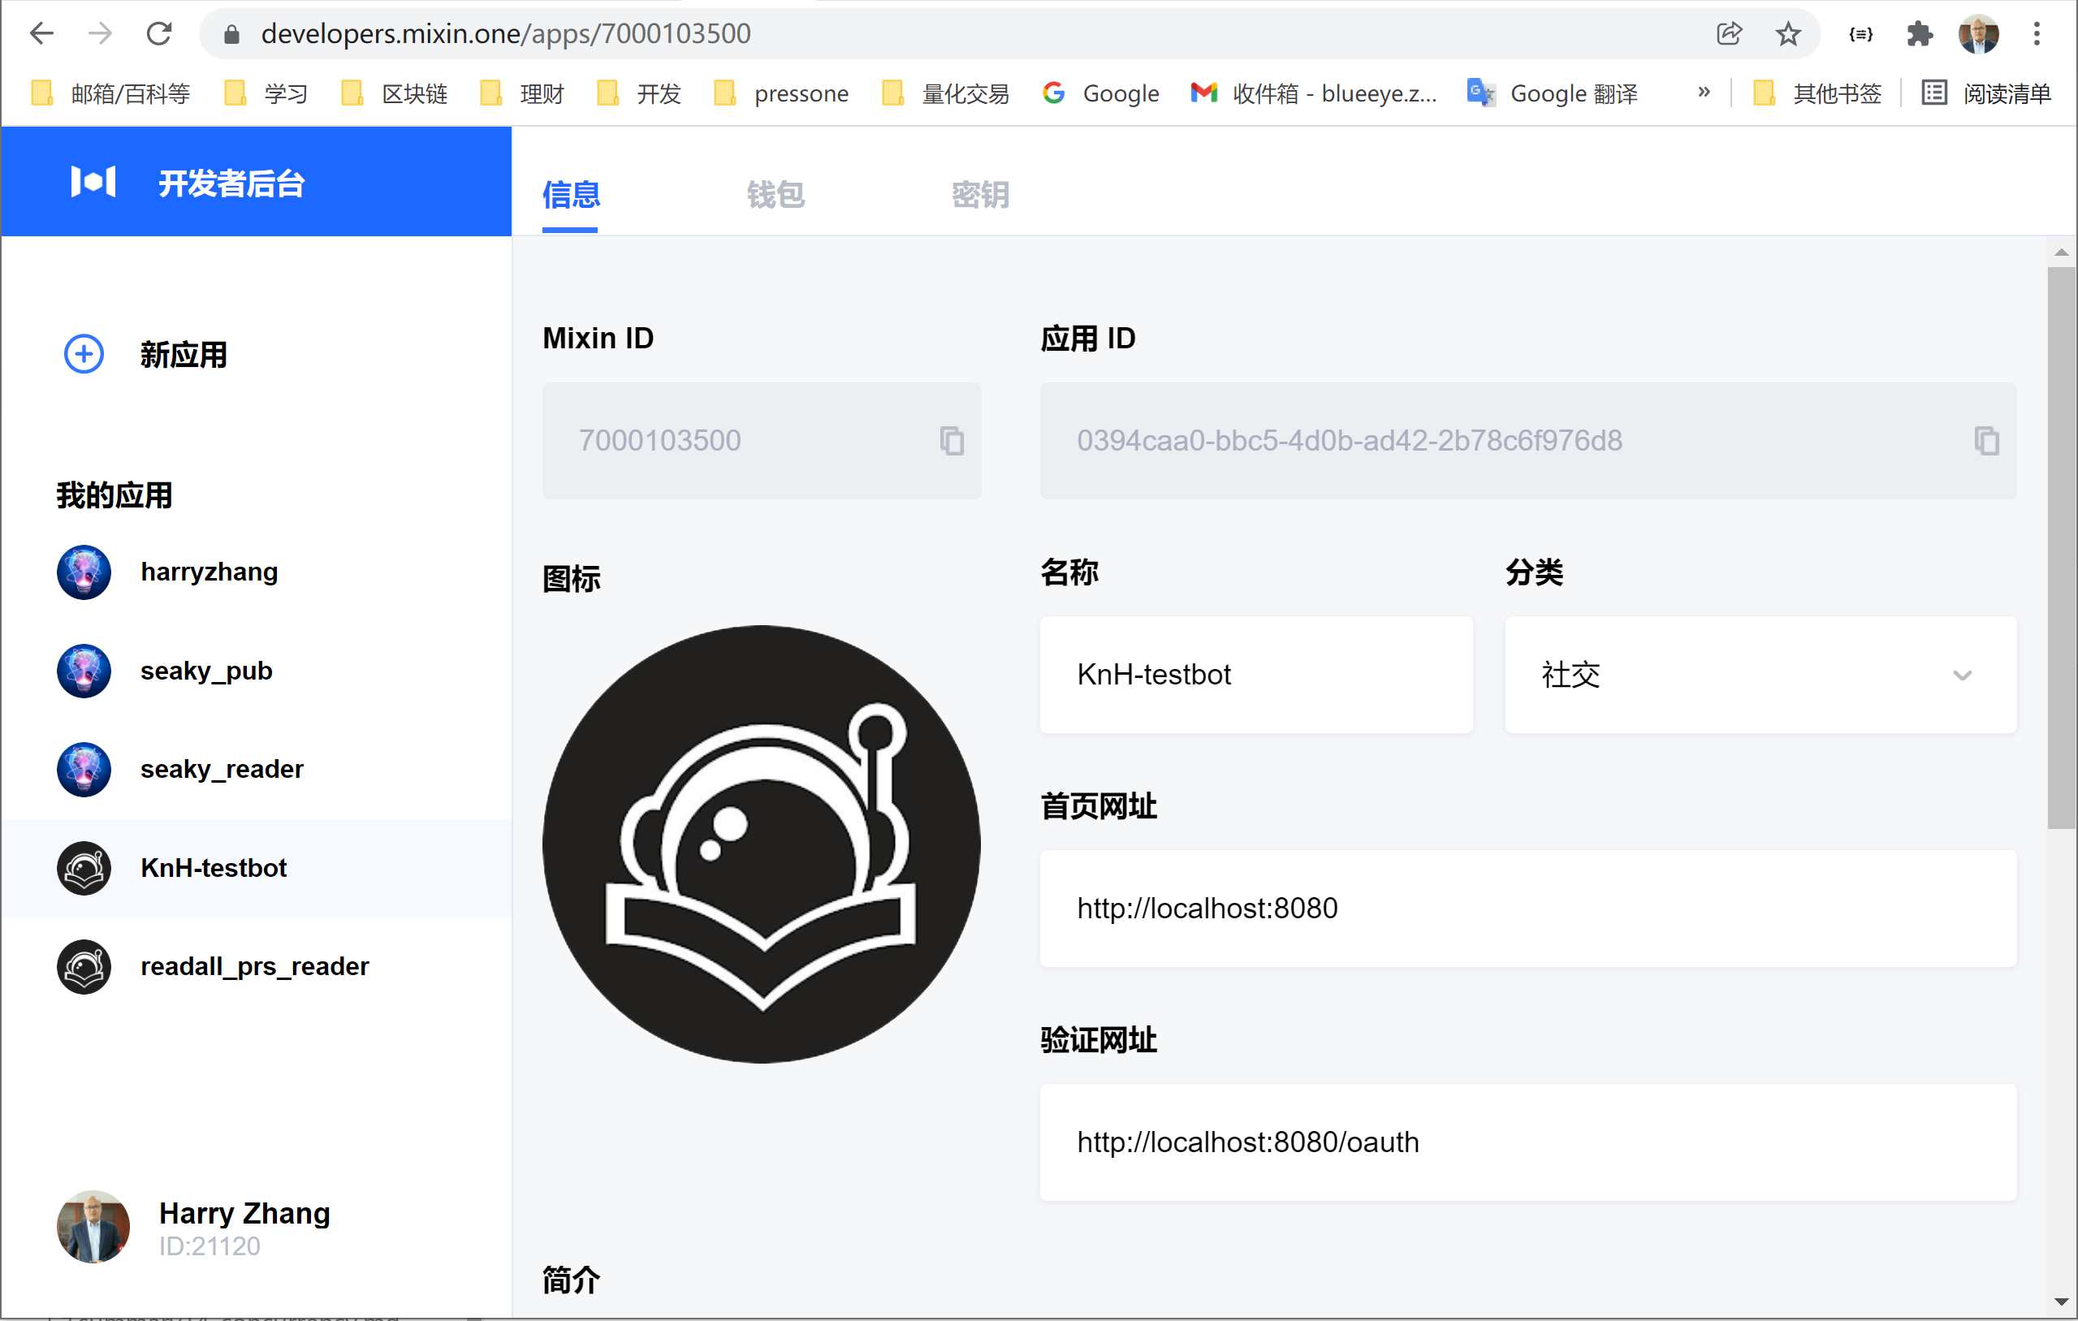
Task: Switch to the 钱包 tab
Action: pos(775,194)
